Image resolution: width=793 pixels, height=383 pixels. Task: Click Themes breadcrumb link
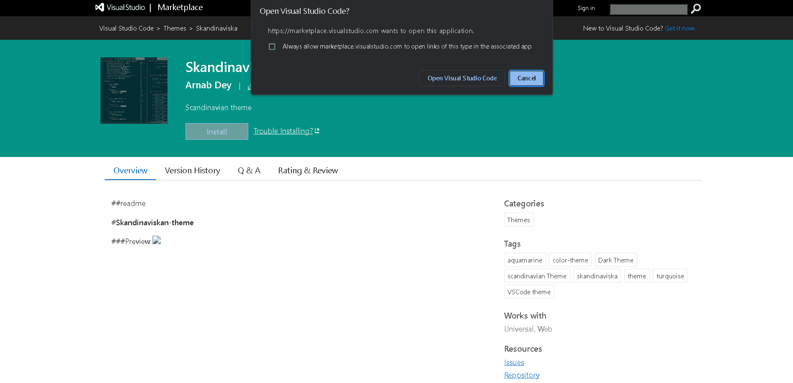point(175,28)
